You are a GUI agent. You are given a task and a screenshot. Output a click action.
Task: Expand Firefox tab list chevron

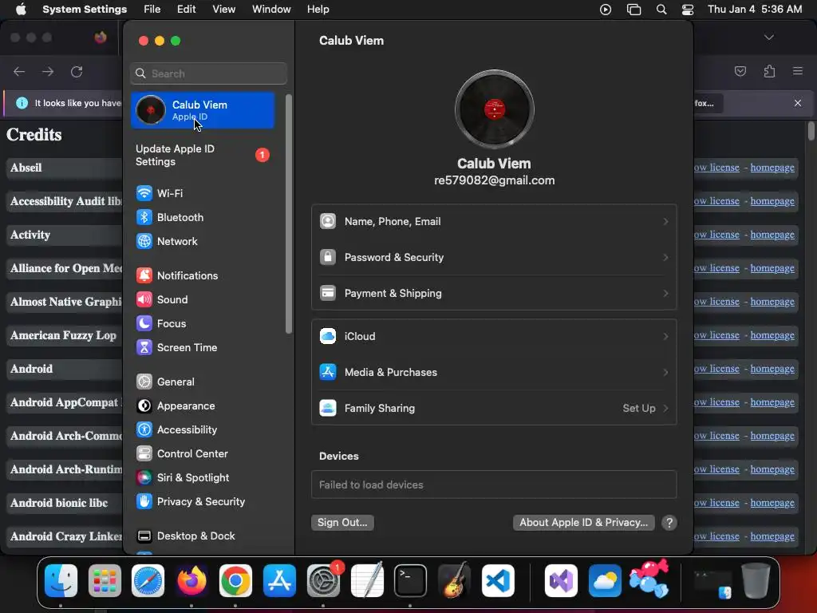point(769,38)
